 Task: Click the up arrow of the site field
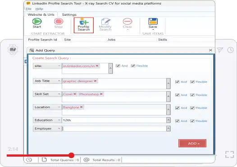110,68
